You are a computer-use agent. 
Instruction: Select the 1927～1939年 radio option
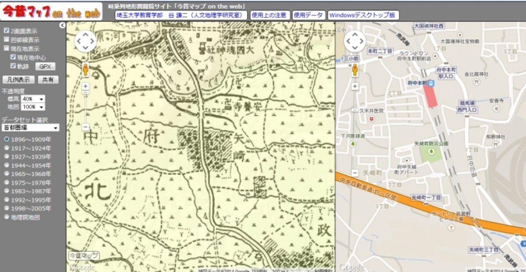pos(7,156)
